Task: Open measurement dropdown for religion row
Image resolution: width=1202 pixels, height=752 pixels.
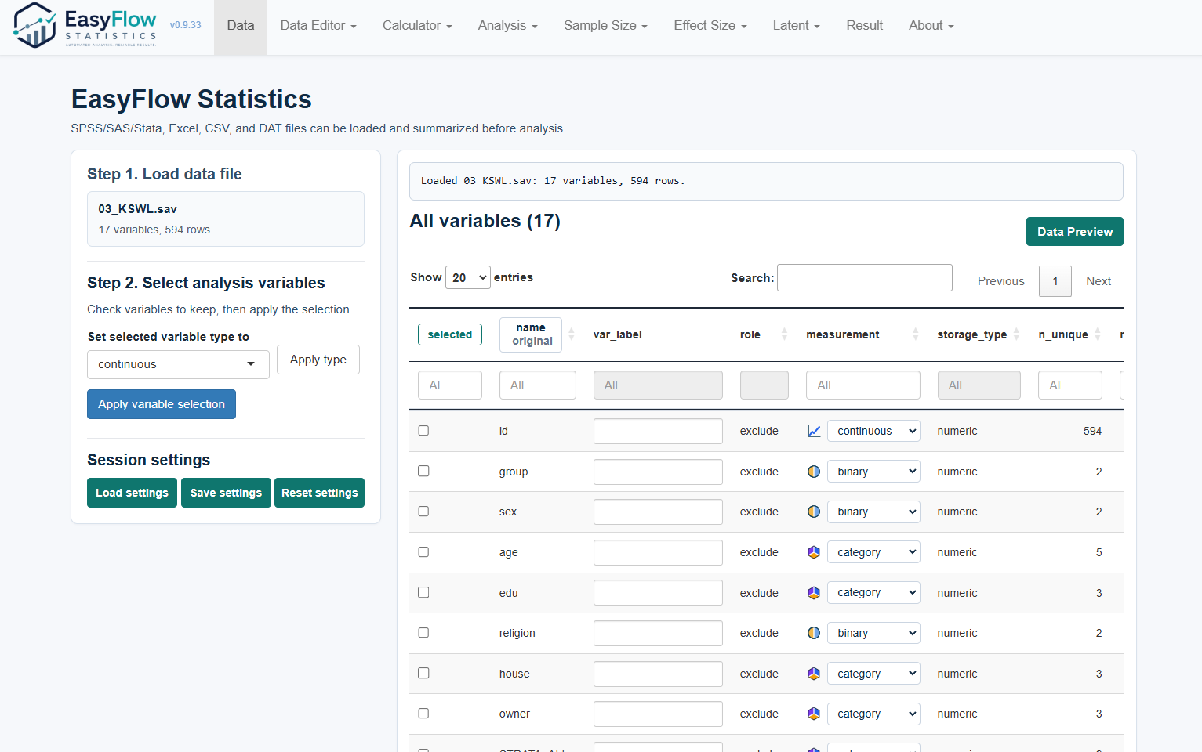Action: click(873, 633)
